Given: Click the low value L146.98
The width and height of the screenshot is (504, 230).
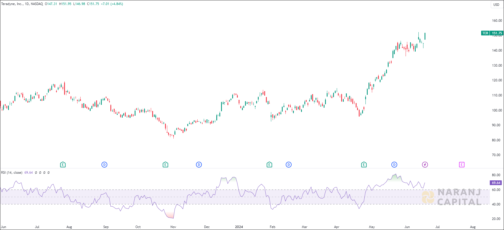Looking at the screenshot, I should pyautogui.click(x=79, y=4).
